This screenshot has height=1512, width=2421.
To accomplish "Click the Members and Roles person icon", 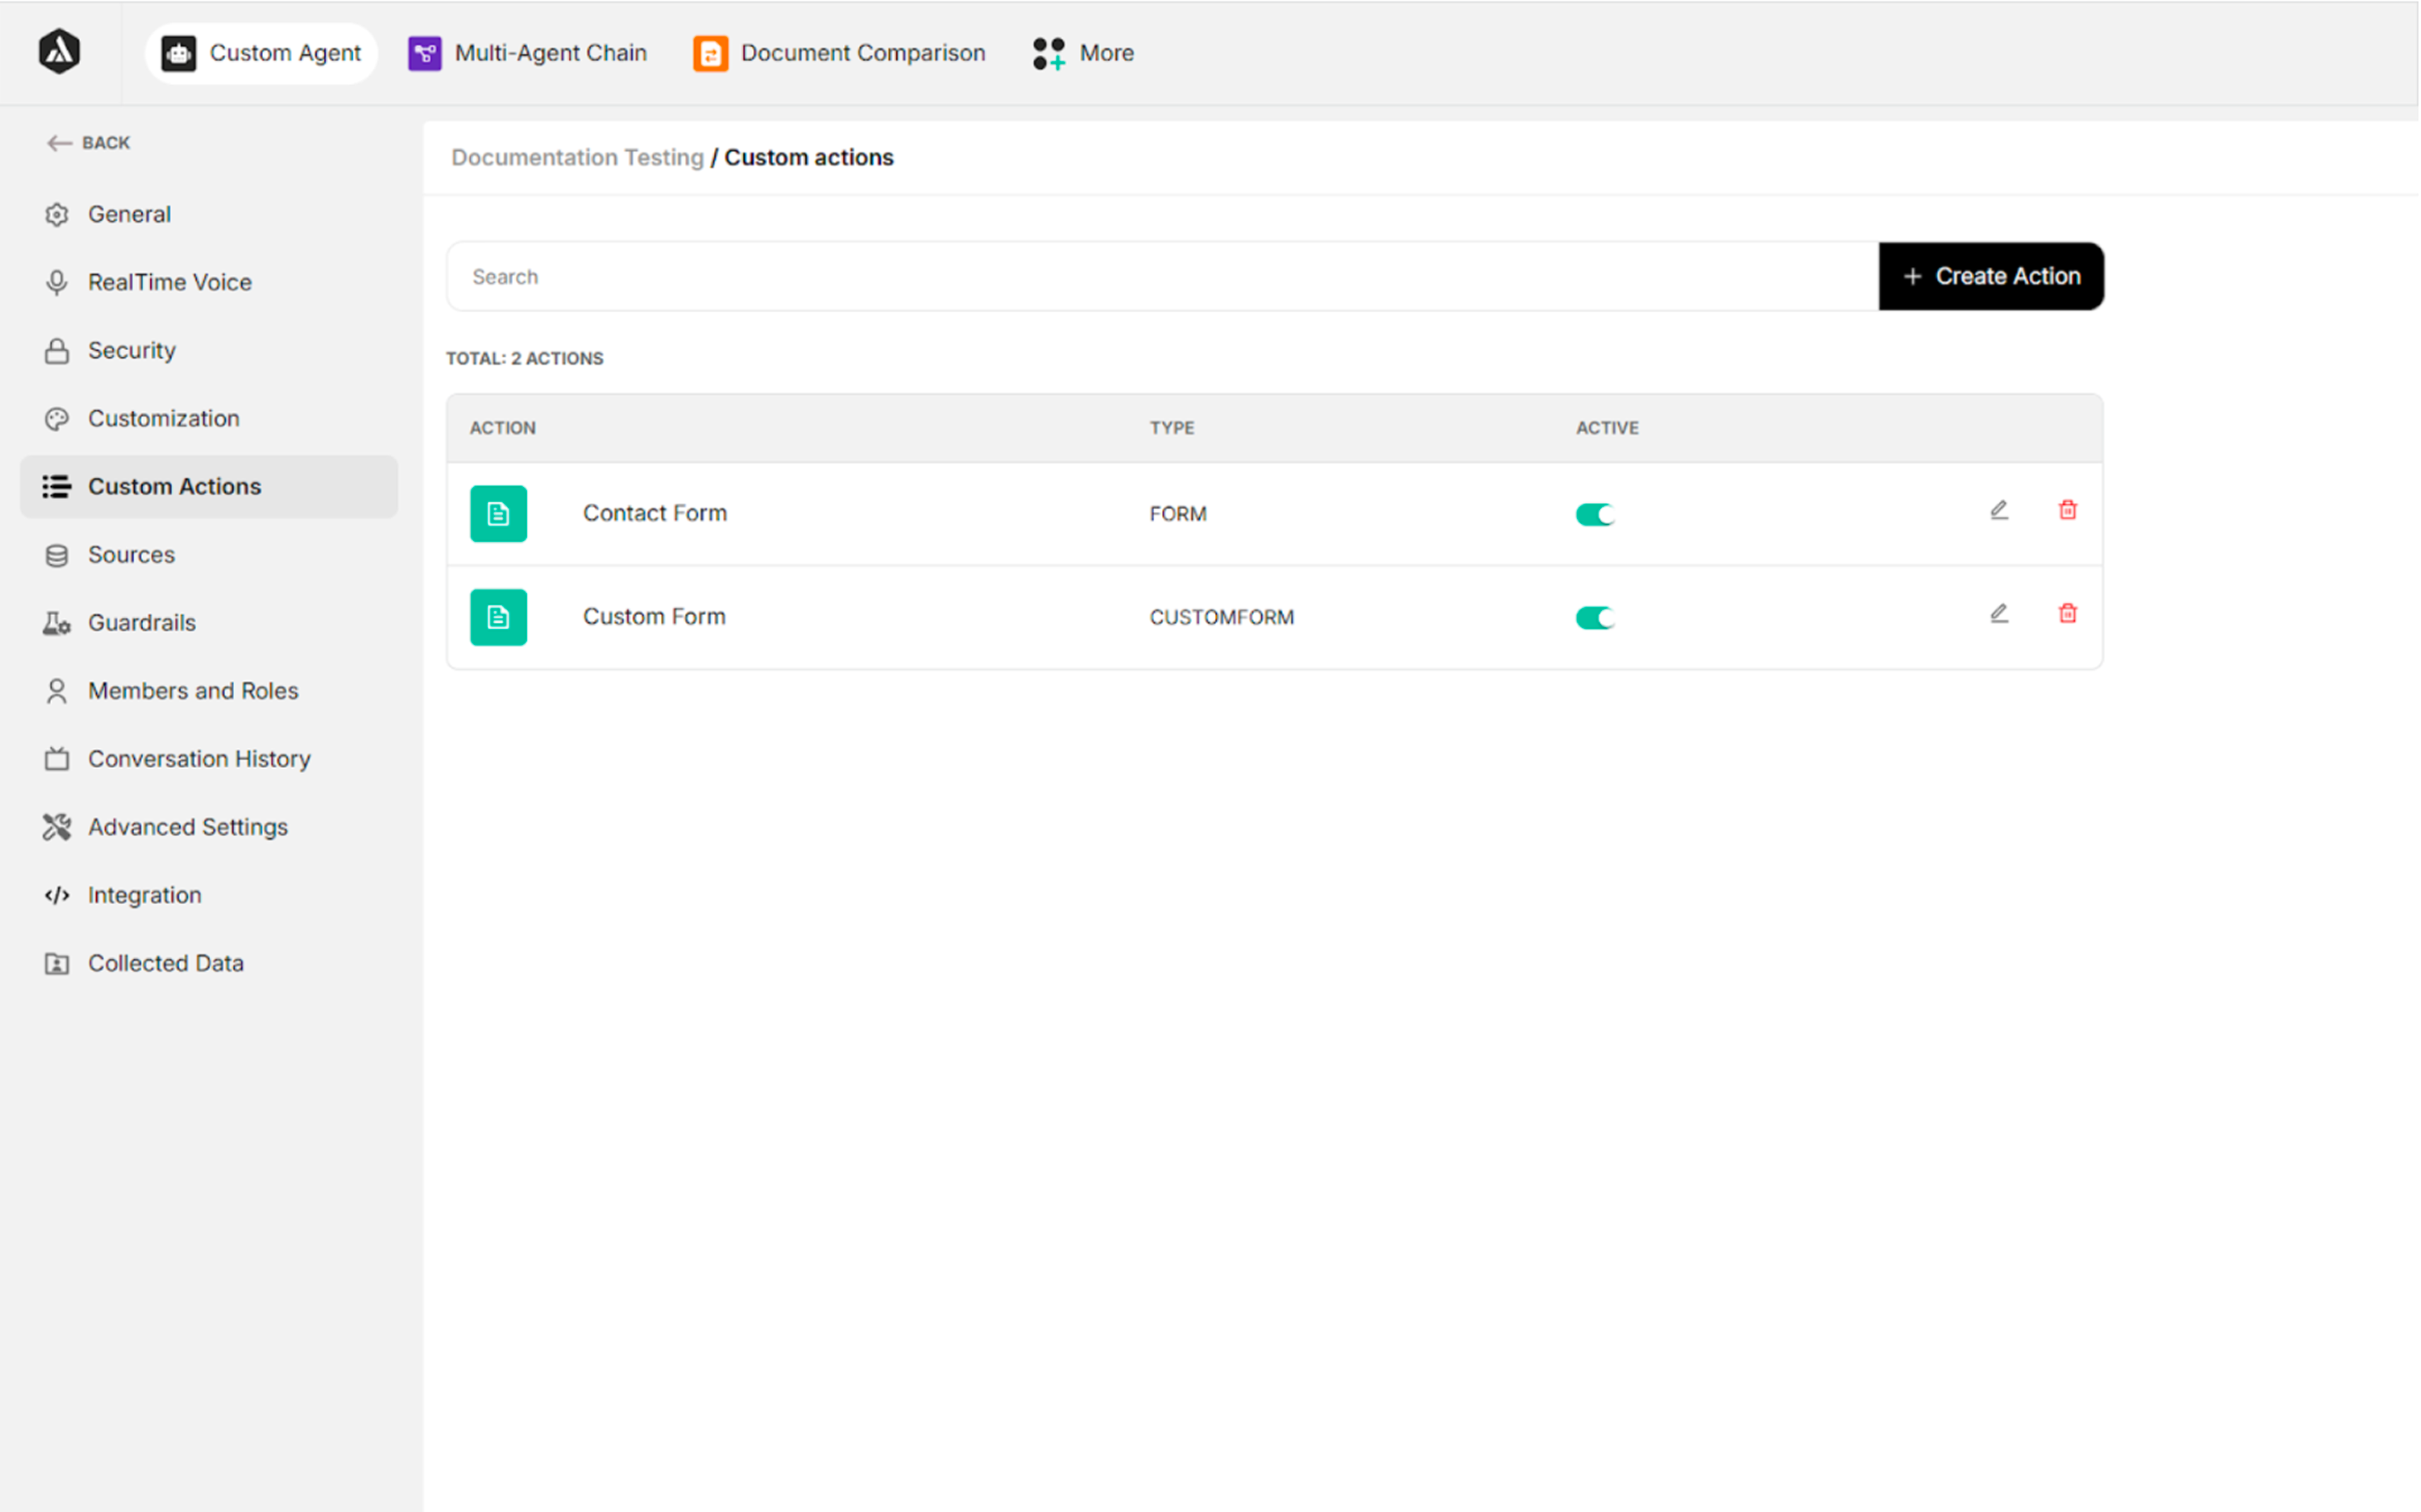I will [57, 691].
